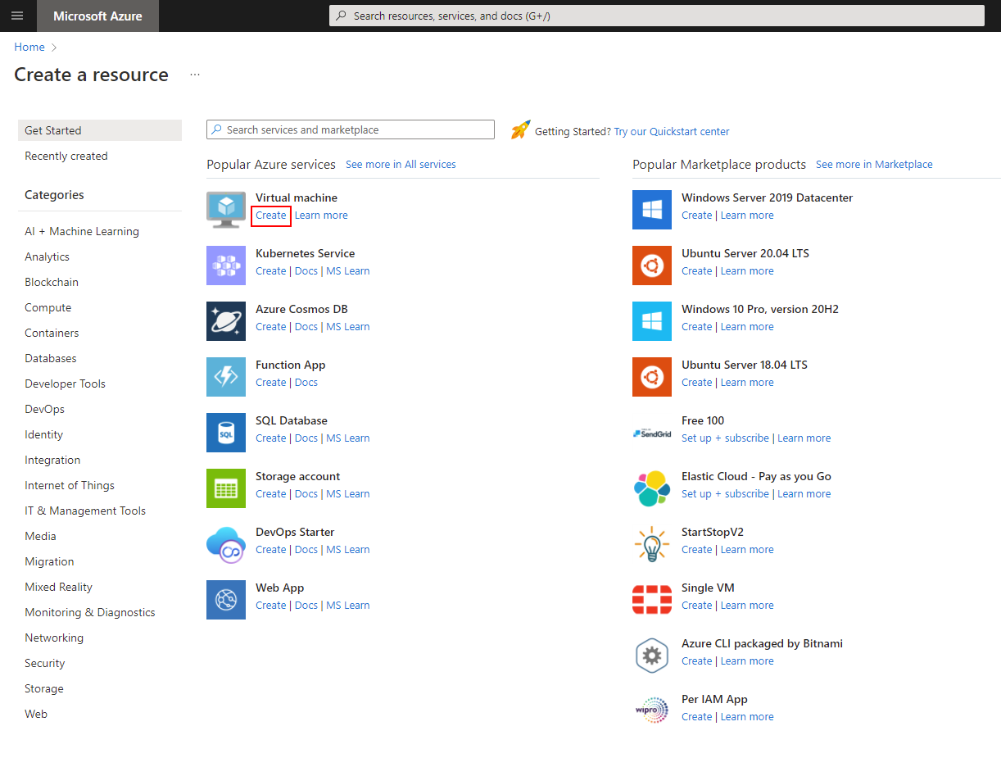Screen dimensions: 1001x758
Task: Click Learn more under Elastic Cloud
Action: tap(804, 494)
